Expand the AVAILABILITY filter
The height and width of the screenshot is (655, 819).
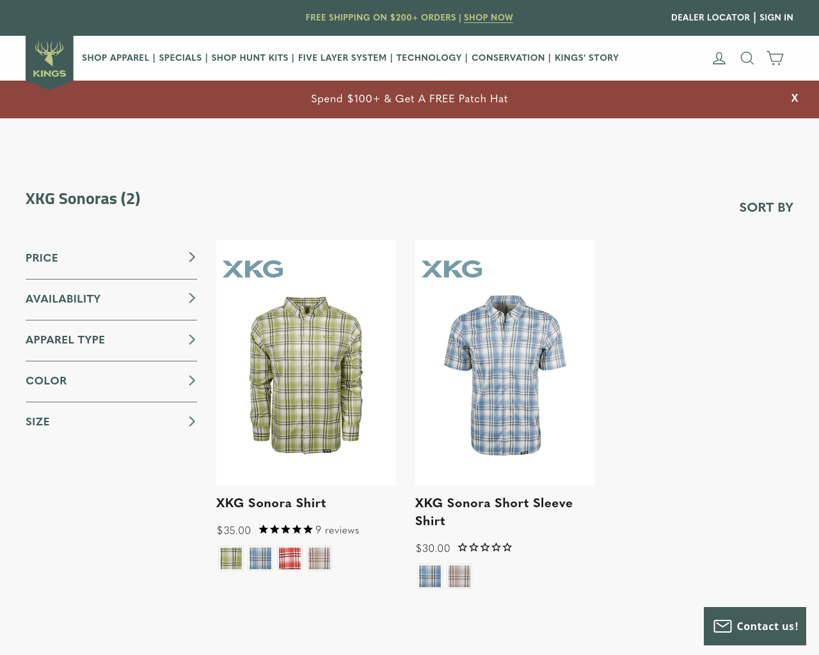pos(111,299)
